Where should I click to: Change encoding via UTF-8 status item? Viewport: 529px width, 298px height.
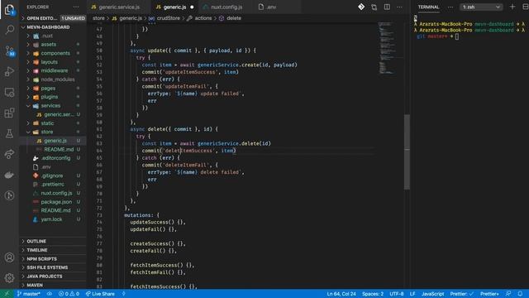(397, 294)
